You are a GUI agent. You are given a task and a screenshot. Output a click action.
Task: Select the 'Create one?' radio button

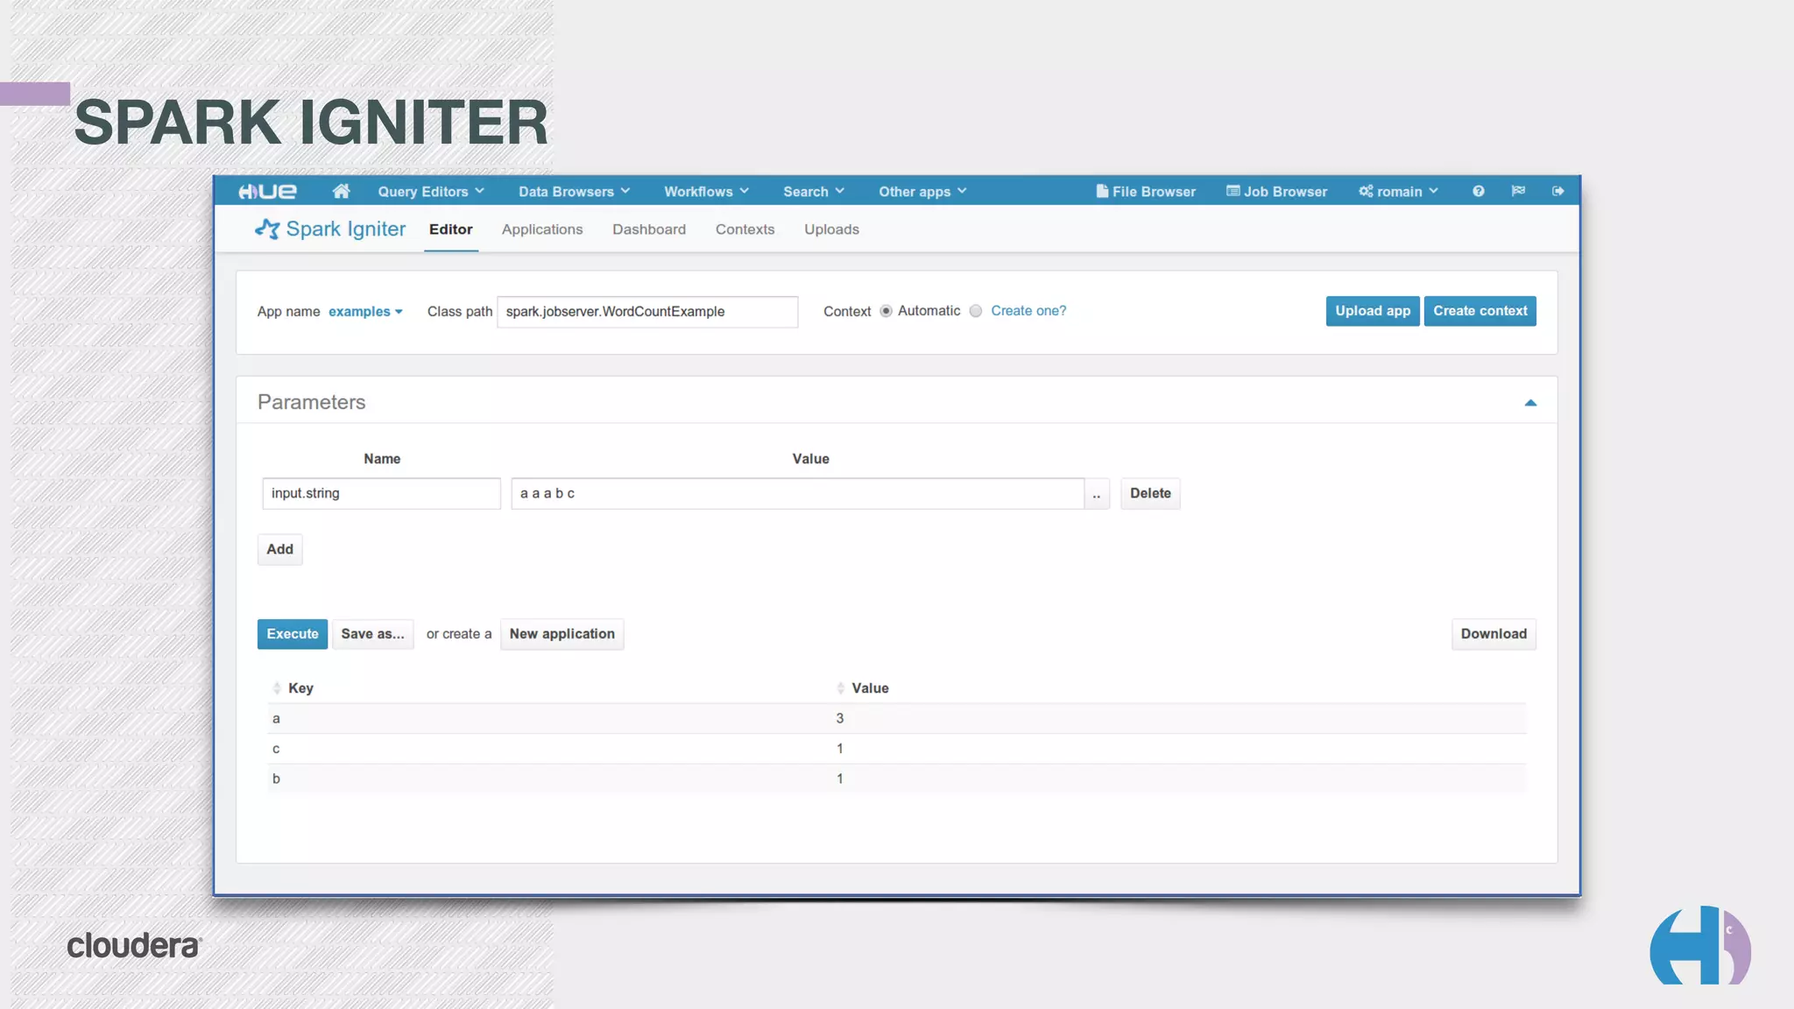[976, 311]
